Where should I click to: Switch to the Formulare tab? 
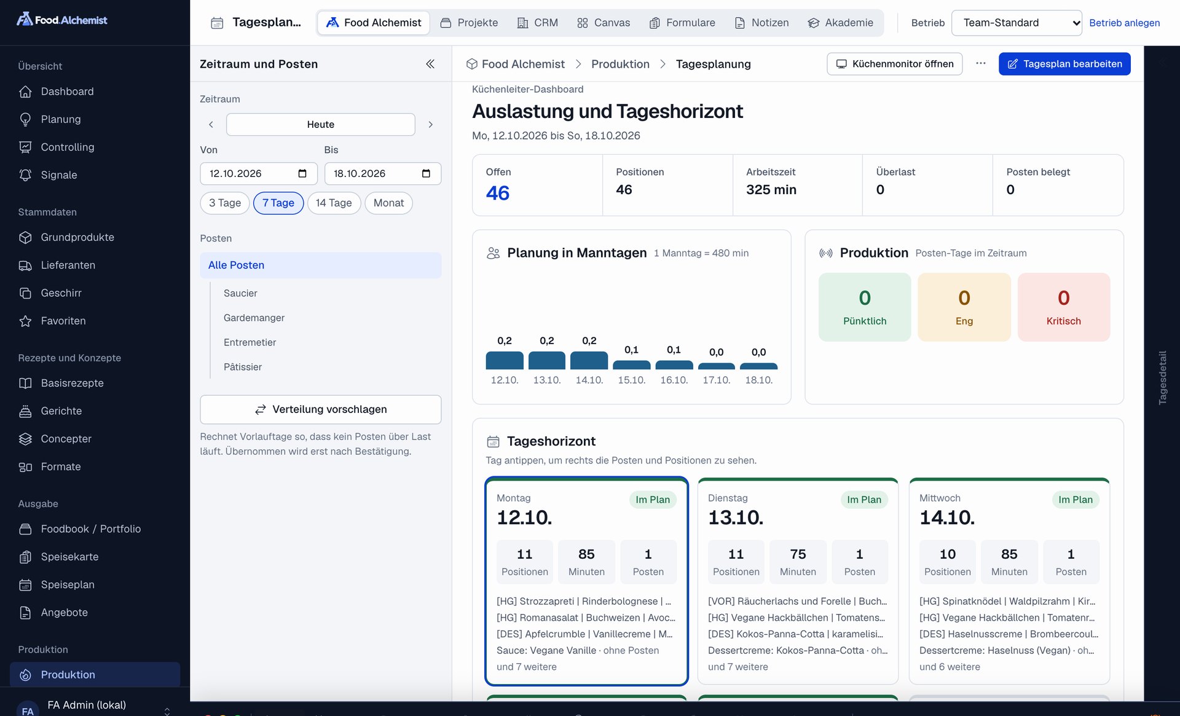[x=682, y=23]
